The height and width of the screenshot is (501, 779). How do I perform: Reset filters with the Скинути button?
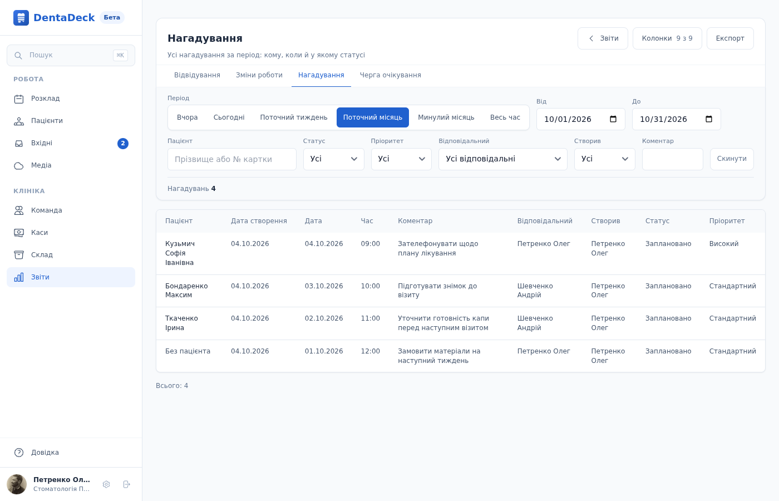point(732,159)
